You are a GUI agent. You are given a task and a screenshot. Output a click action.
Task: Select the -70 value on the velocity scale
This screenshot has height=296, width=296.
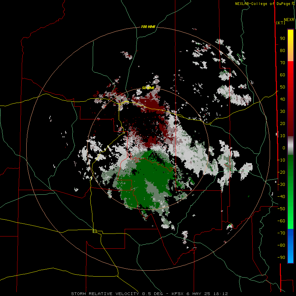(281, 233)
